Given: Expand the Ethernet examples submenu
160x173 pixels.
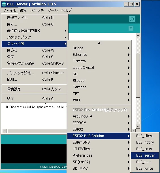Looking at the screenshot, I should tap(99, 55).
